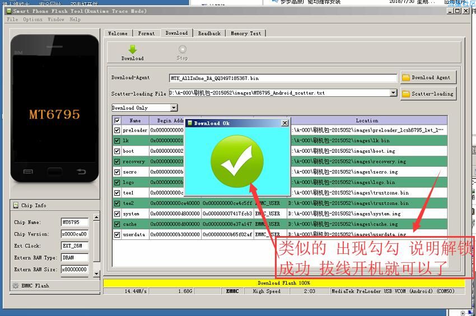476x316 pixels.
Task: Click the phone's back key icon
Action: (x=81, y=172)
